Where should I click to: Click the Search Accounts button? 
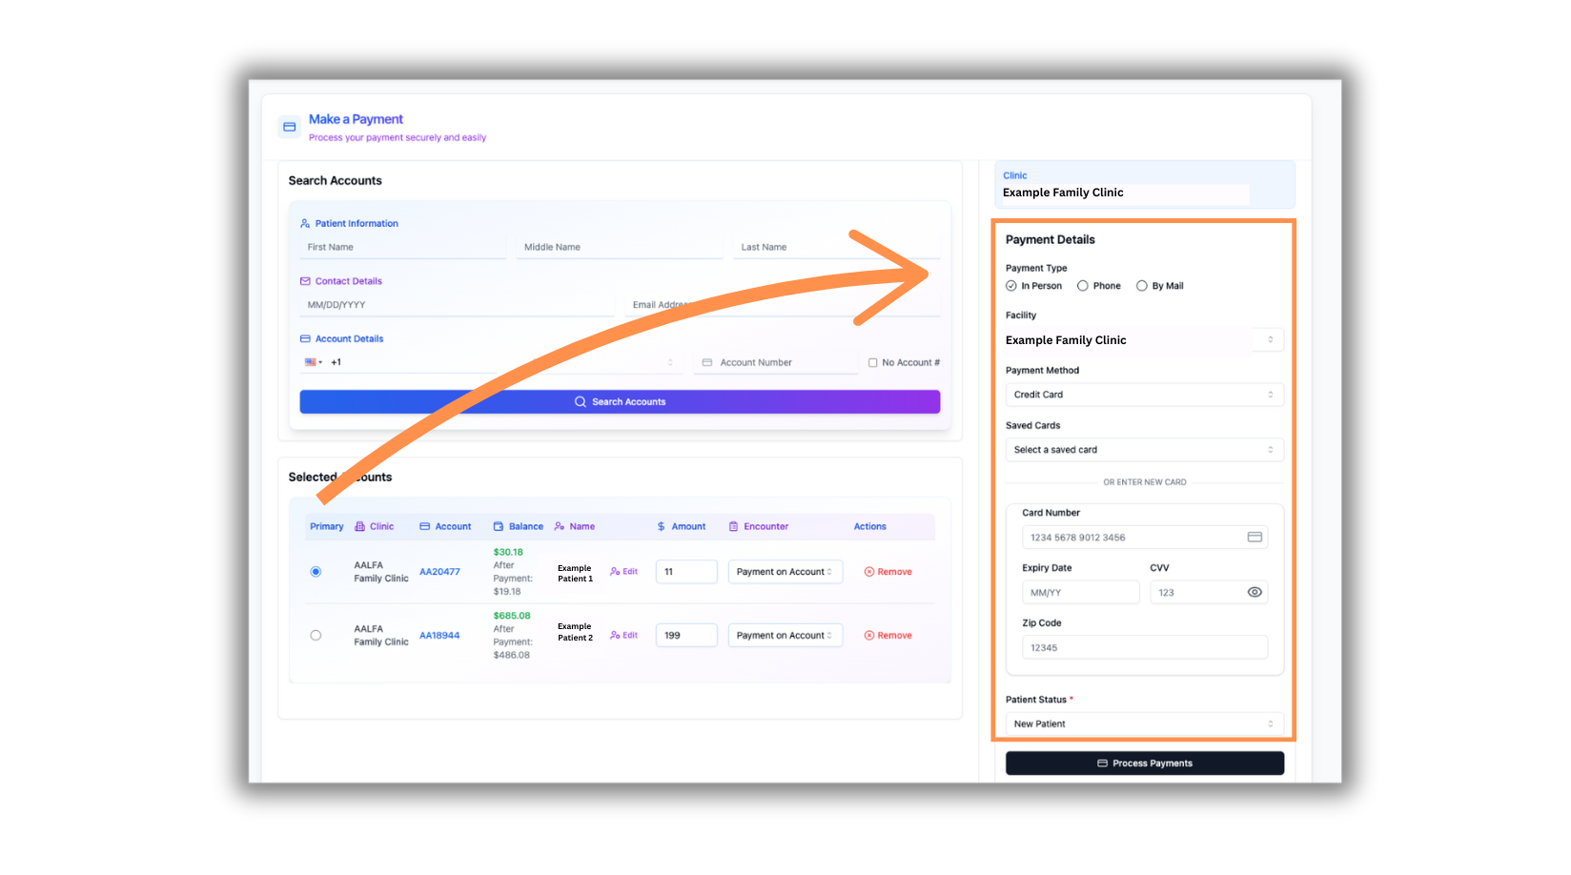pos(620,402)
